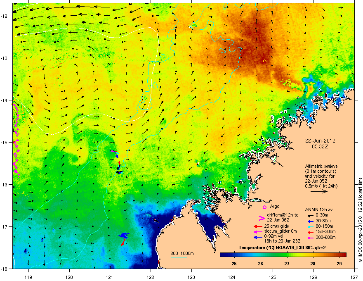Click the vertical IMOS copyright timestamp text

pyautogui.click(x=360, y=220)
